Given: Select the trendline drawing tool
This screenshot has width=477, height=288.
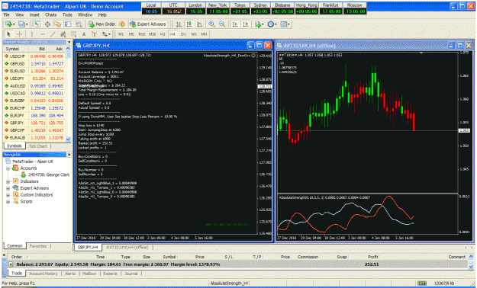Looking at the screenshot, I should (53, 34).
